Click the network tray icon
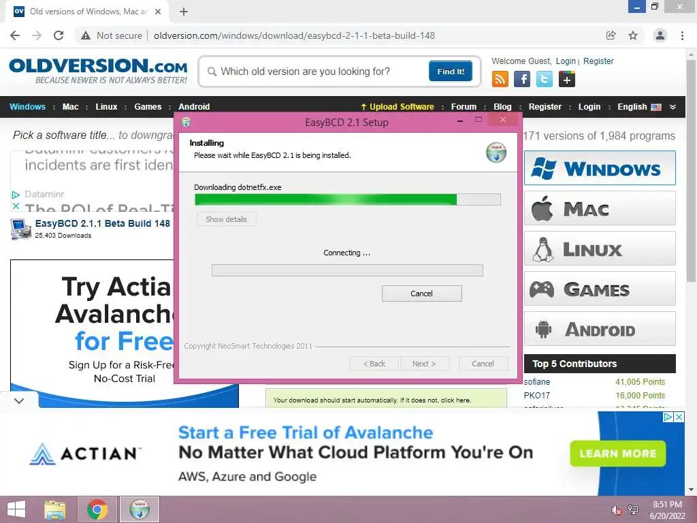This screenshot has width=697, height=523. click(x=633, y=509)
